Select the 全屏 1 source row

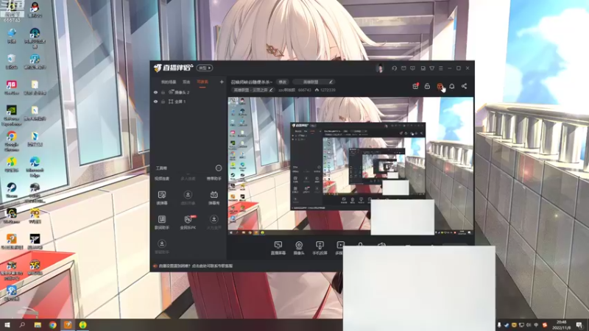click(x=188, y=102)
